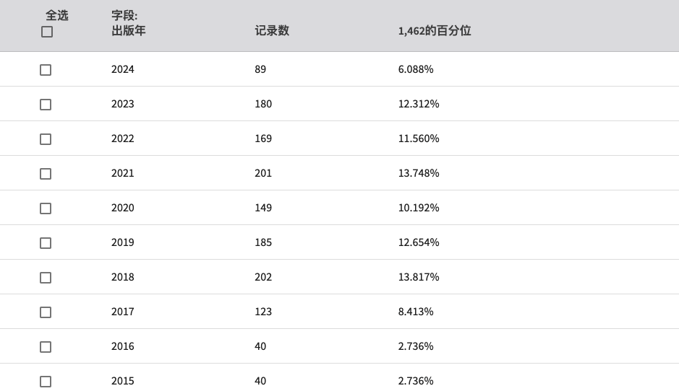Click the 记录数 column header
679x391 pixels.
pyautogui.click(x=271, y=31)
